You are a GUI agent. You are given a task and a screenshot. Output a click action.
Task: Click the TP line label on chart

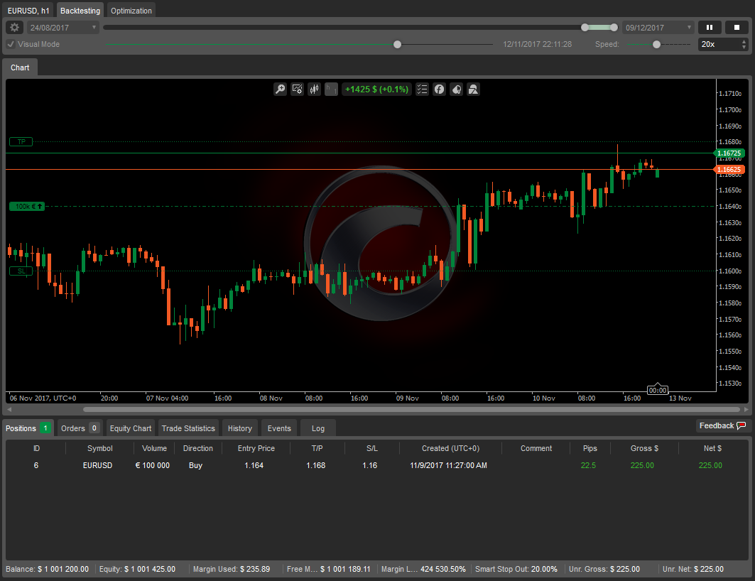[21, 141]
